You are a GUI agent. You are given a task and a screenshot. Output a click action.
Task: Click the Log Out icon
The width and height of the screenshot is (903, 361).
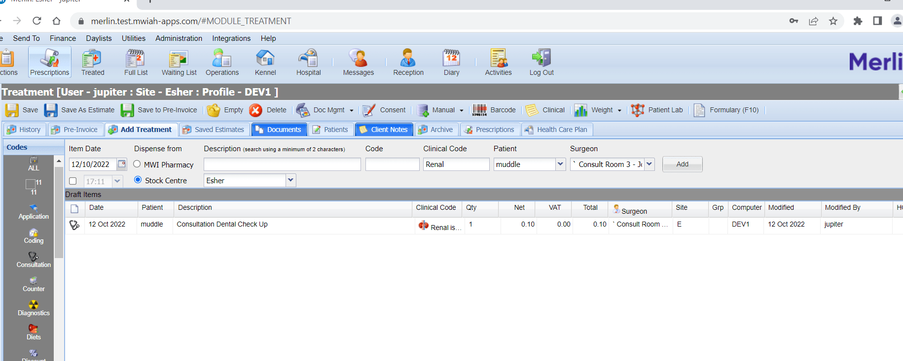tap(542, 62)
